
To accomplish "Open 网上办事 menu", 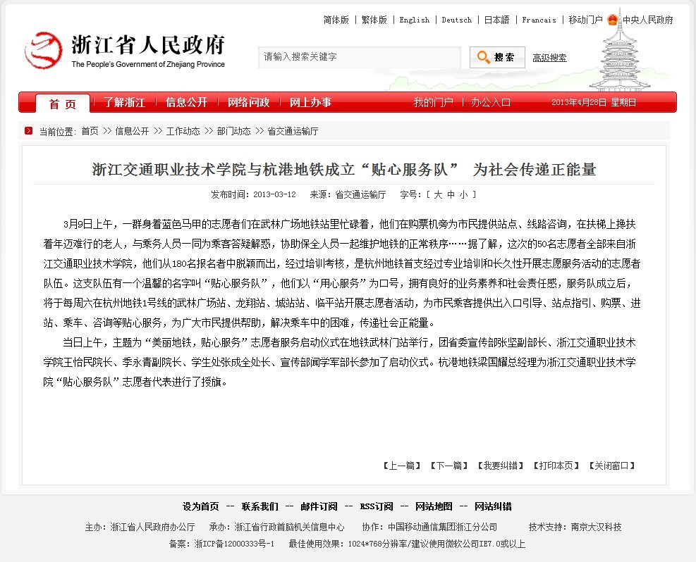I will (x=311, y=102).
